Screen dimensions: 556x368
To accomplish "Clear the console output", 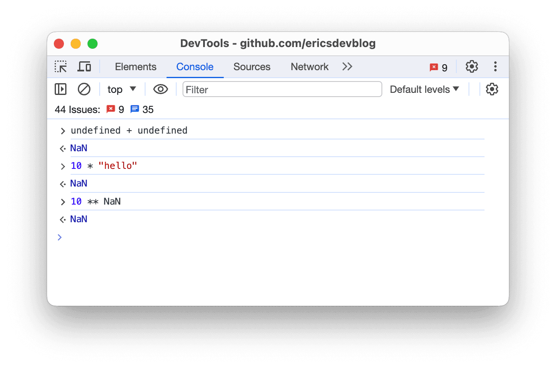I will (x=84, y=89).
